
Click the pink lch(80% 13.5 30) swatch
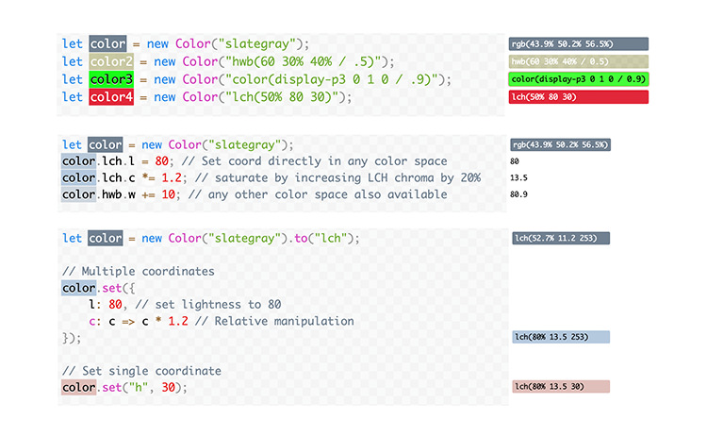[x=561, y=386]
